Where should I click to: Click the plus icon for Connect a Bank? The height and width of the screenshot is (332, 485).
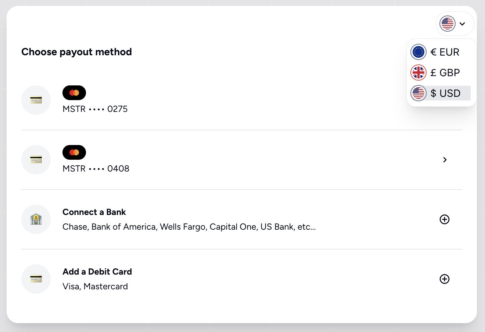coord(445,219)
